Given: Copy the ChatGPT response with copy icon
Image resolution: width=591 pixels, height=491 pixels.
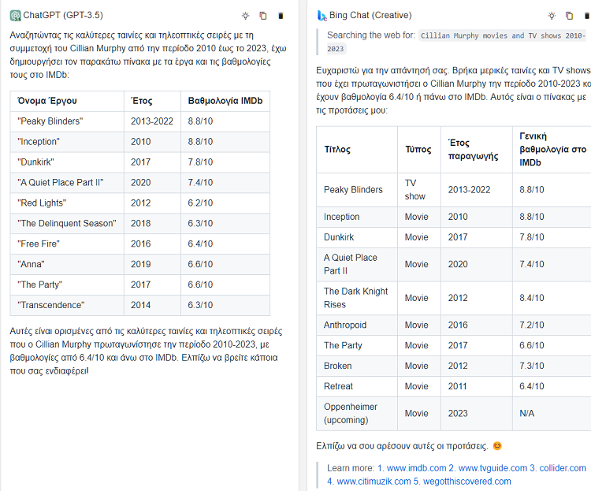Looking at the screenshot, I should tap(263, 16).
